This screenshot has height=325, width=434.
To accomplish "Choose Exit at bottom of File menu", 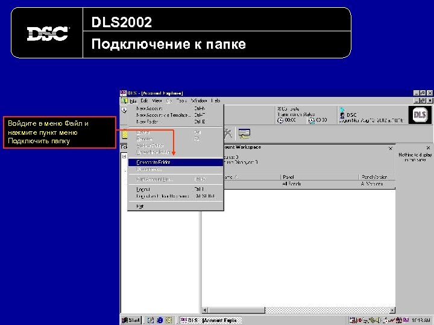I will click(175, 206).
